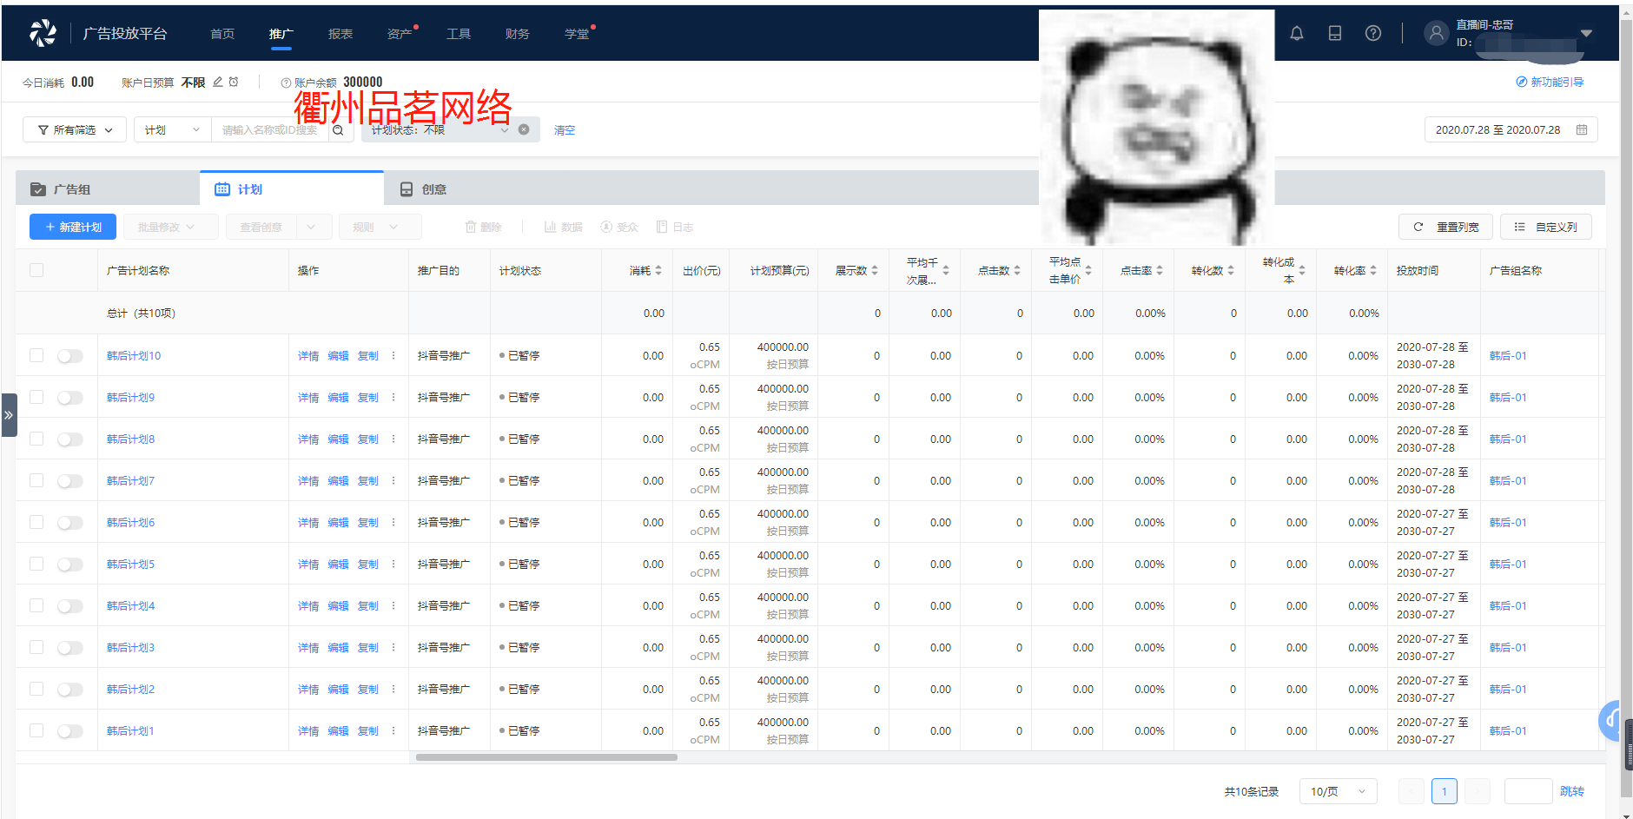Tick the select-all header checkbox

pyautogui.click(x=36, y=270)
